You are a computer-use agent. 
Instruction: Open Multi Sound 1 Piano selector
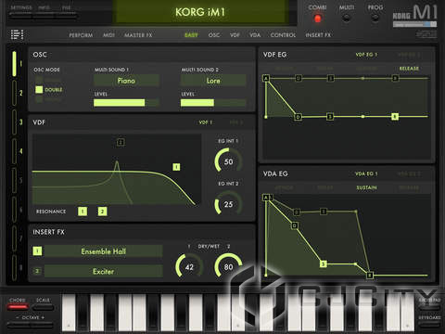[x=126, y=81]
